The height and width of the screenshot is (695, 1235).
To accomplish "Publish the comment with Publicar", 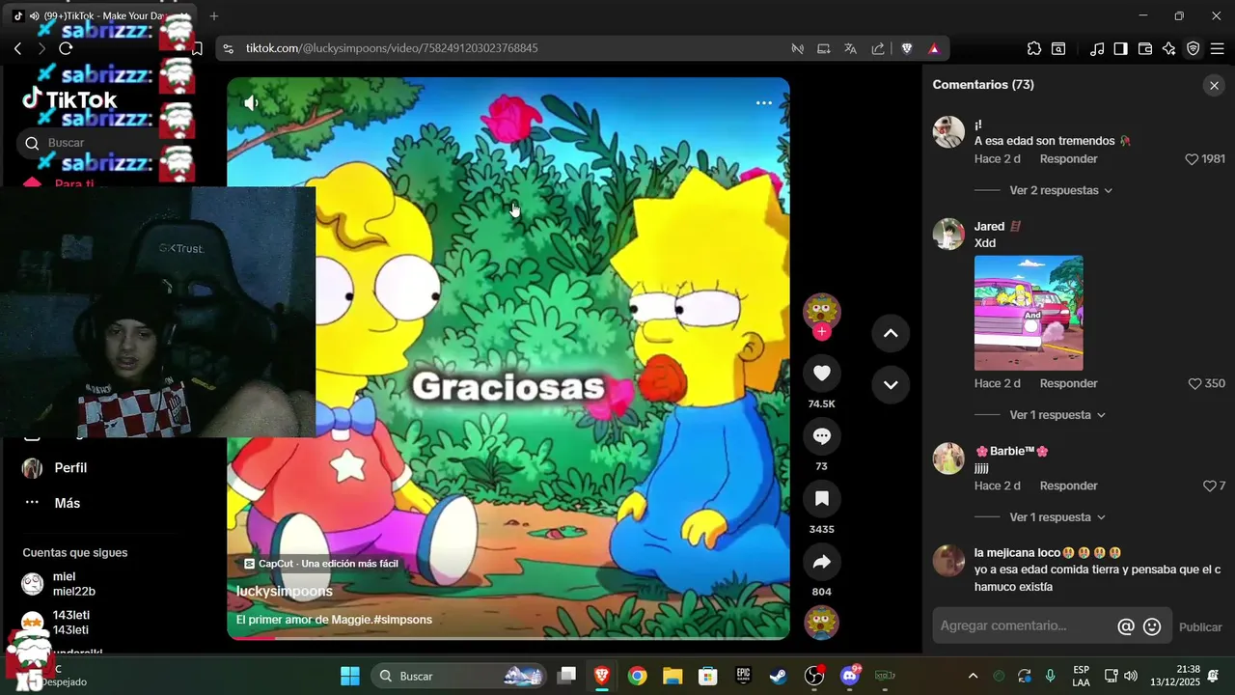I will [x=1200, y=627].
